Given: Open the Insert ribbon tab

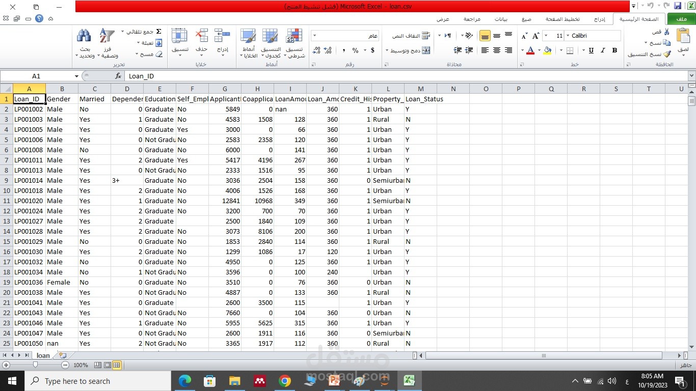Looking at the screenshot, I should (x=599, y=19).
